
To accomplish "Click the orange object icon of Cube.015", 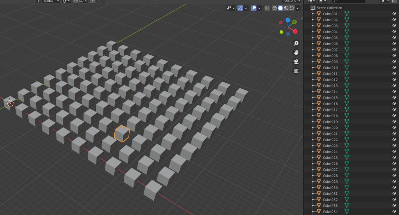I will point(319,98).
